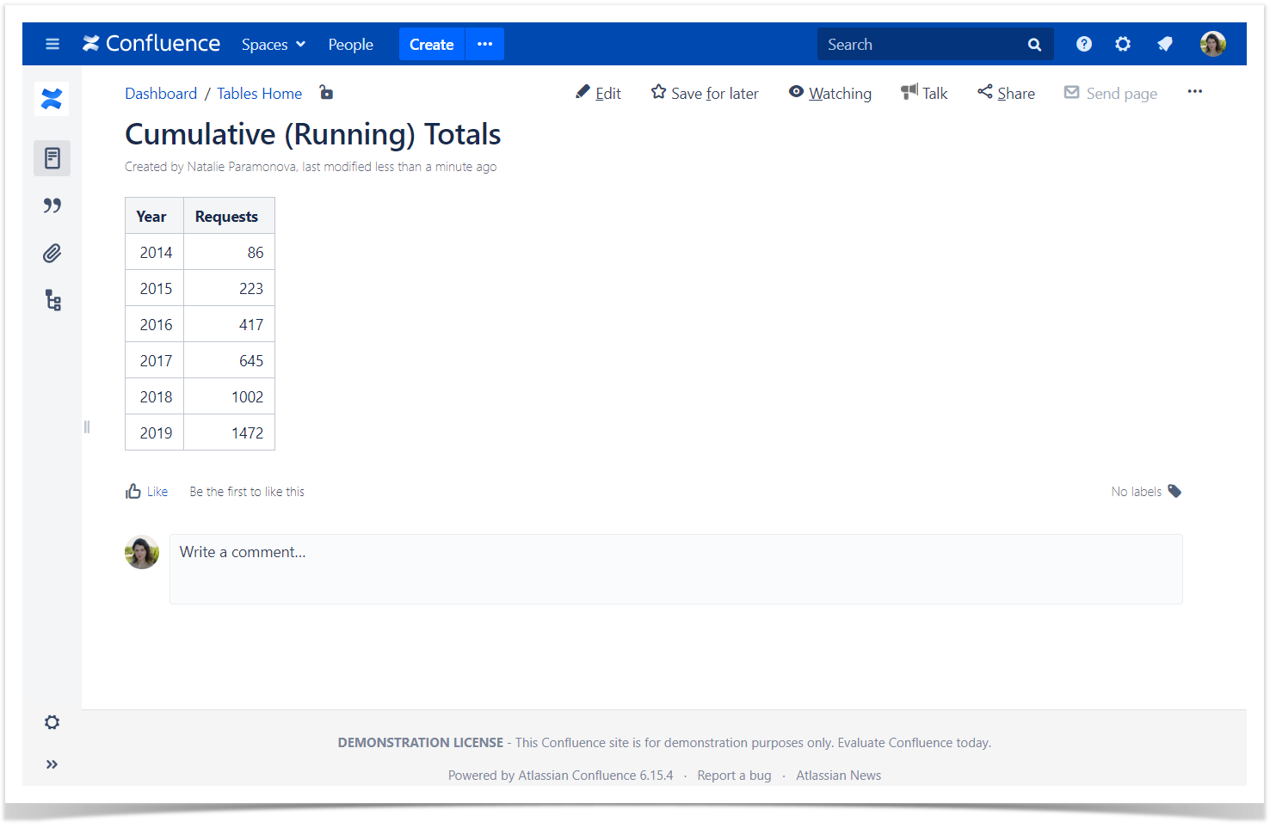
Task: Open the Blog quotes icon in sidebar
Action: pos(52,205)
